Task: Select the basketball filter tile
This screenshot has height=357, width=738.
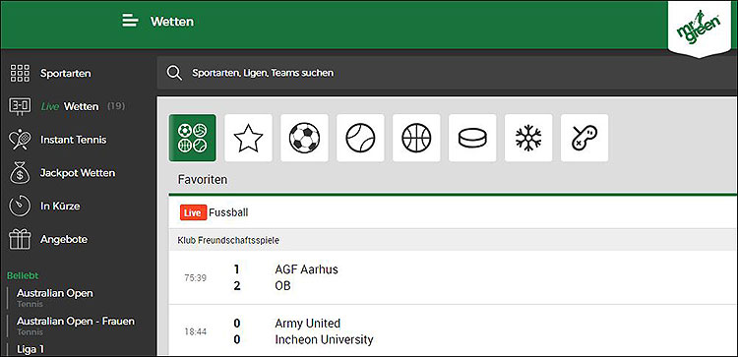Action: (x=416, y=138)
